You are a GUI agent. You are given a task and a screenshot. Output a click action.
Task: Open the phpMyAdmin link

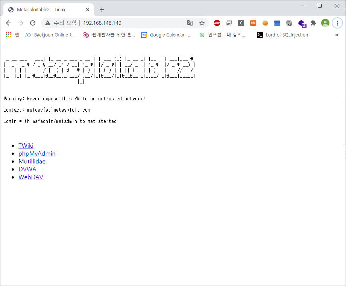[x=37, y=153]
